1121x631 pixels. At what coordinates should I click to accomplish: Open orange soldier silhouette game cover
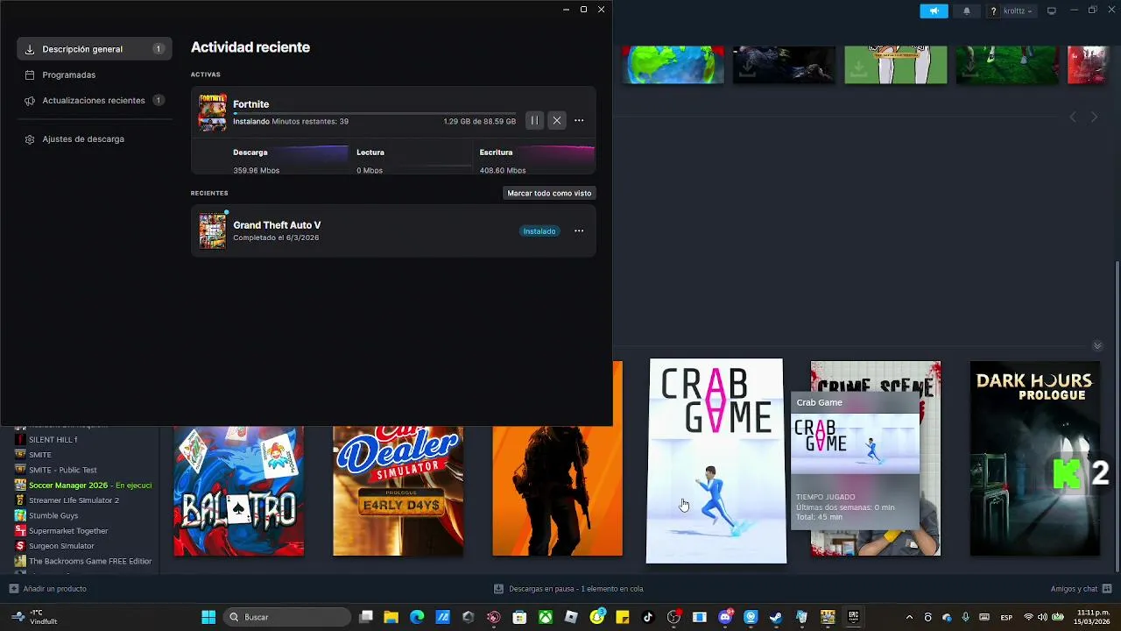click(x=558, y=491)
